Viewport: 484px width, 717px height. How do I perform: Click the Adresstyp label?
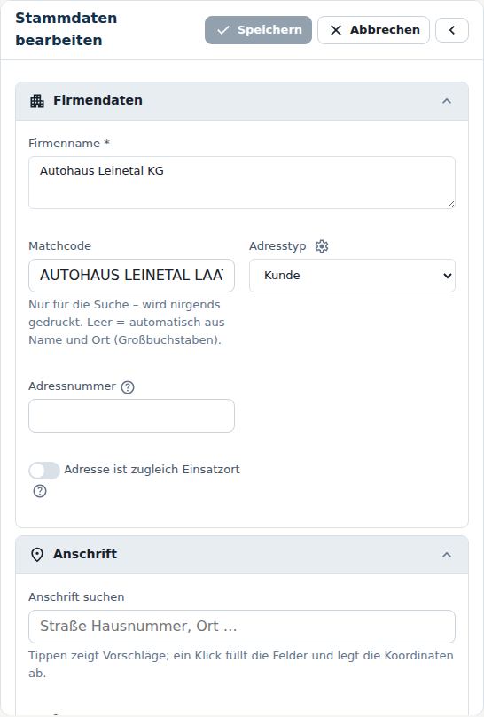[x=277, y=246]
